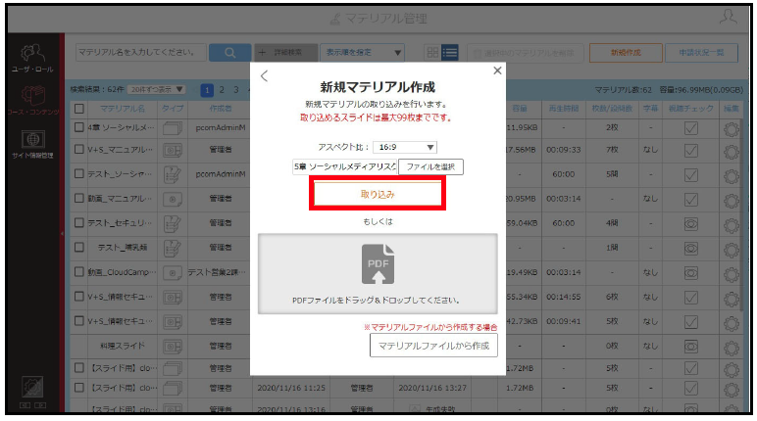Check the 4章 ソーシャルメ… row checkbox
Viewport: 757px width, 421px height.
click(x=79, y=127)
